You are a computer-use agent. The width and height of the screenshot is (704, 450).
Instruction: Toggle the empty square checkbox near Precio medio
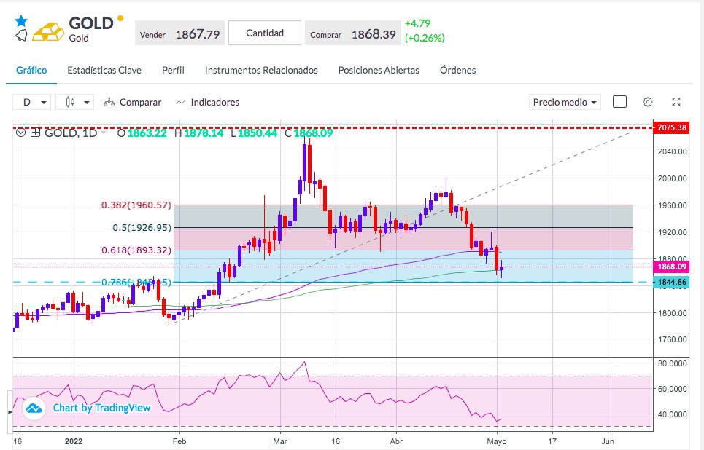pyautogui.click(x=619, y=102)
